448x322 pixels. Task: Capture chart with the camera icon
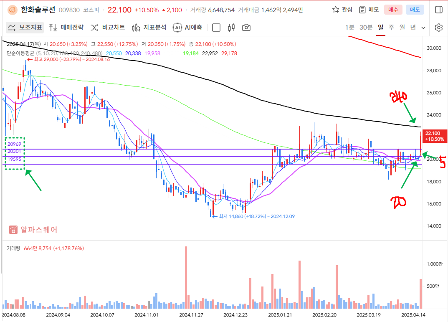point(246,28)
